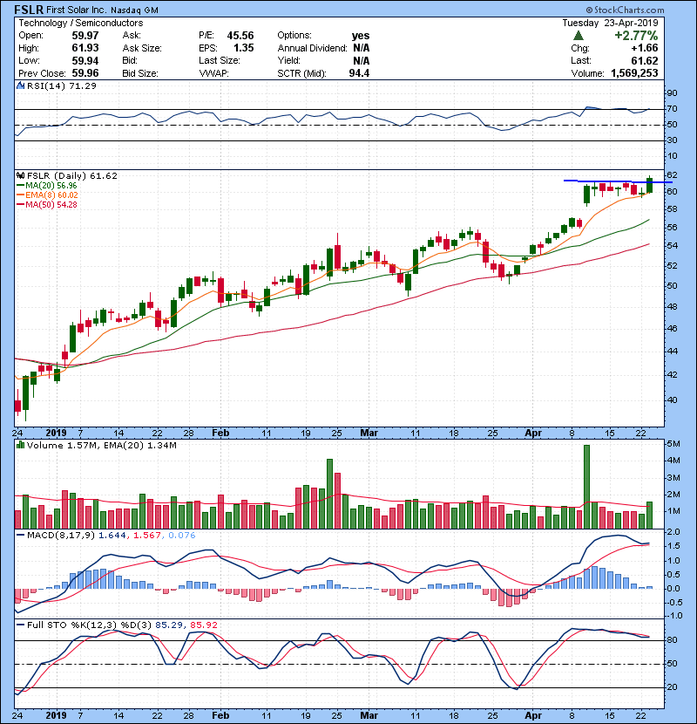Screen dimensions: 697x724
Task: Click the Volume bar-chart legend icon
Action: [20, 445]
